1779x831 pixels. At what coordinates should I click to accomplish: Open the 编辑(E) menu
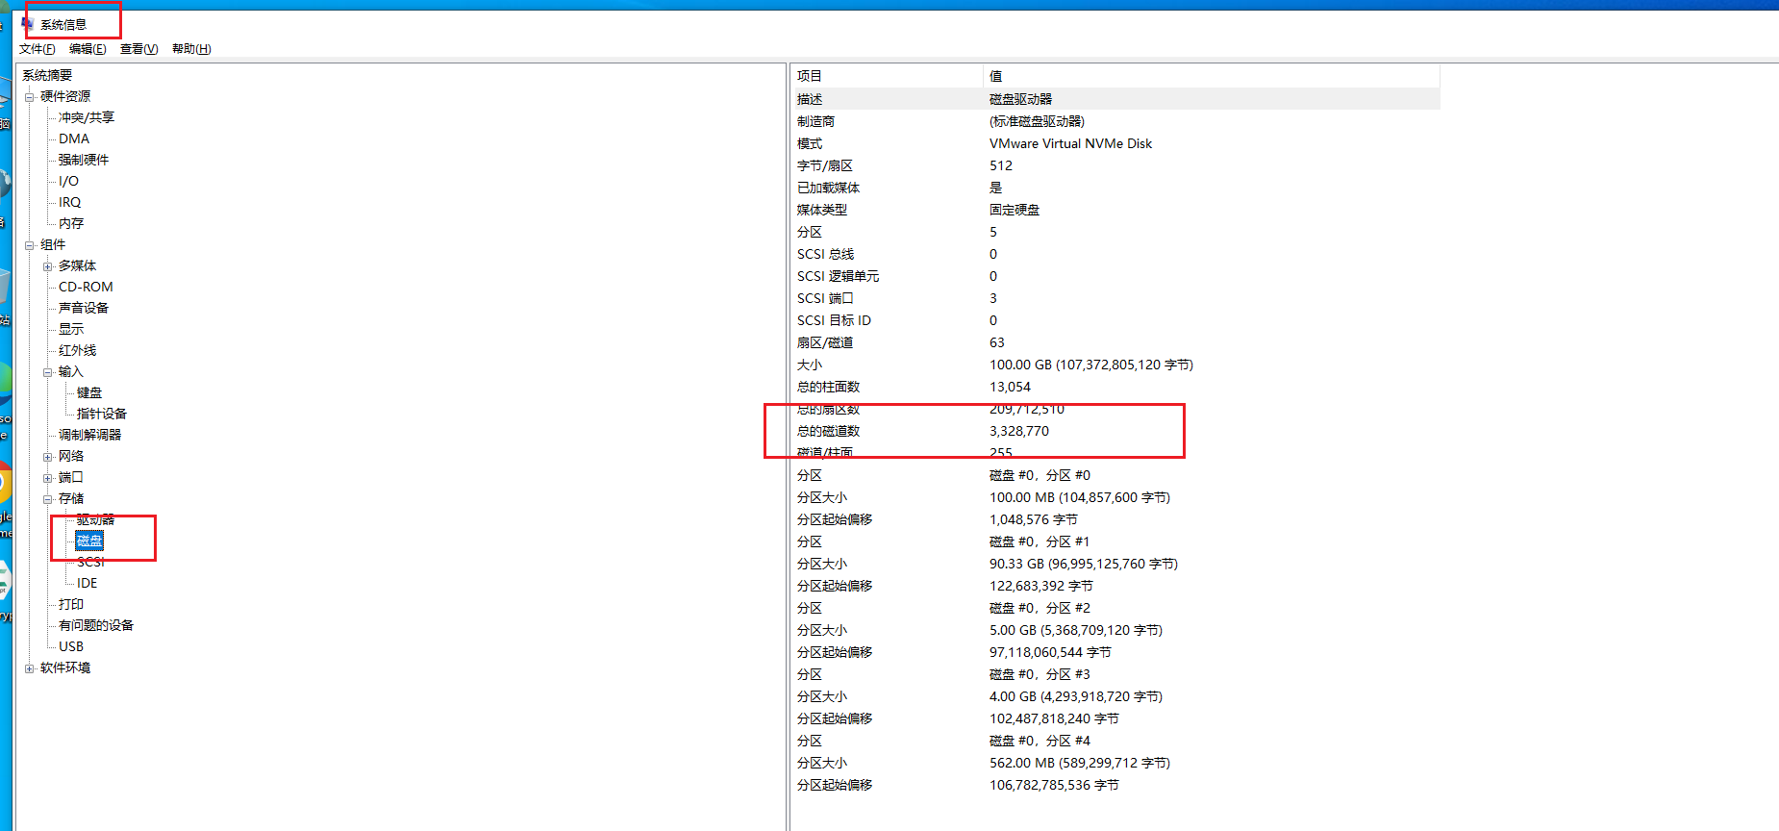(x=88, y=49)
